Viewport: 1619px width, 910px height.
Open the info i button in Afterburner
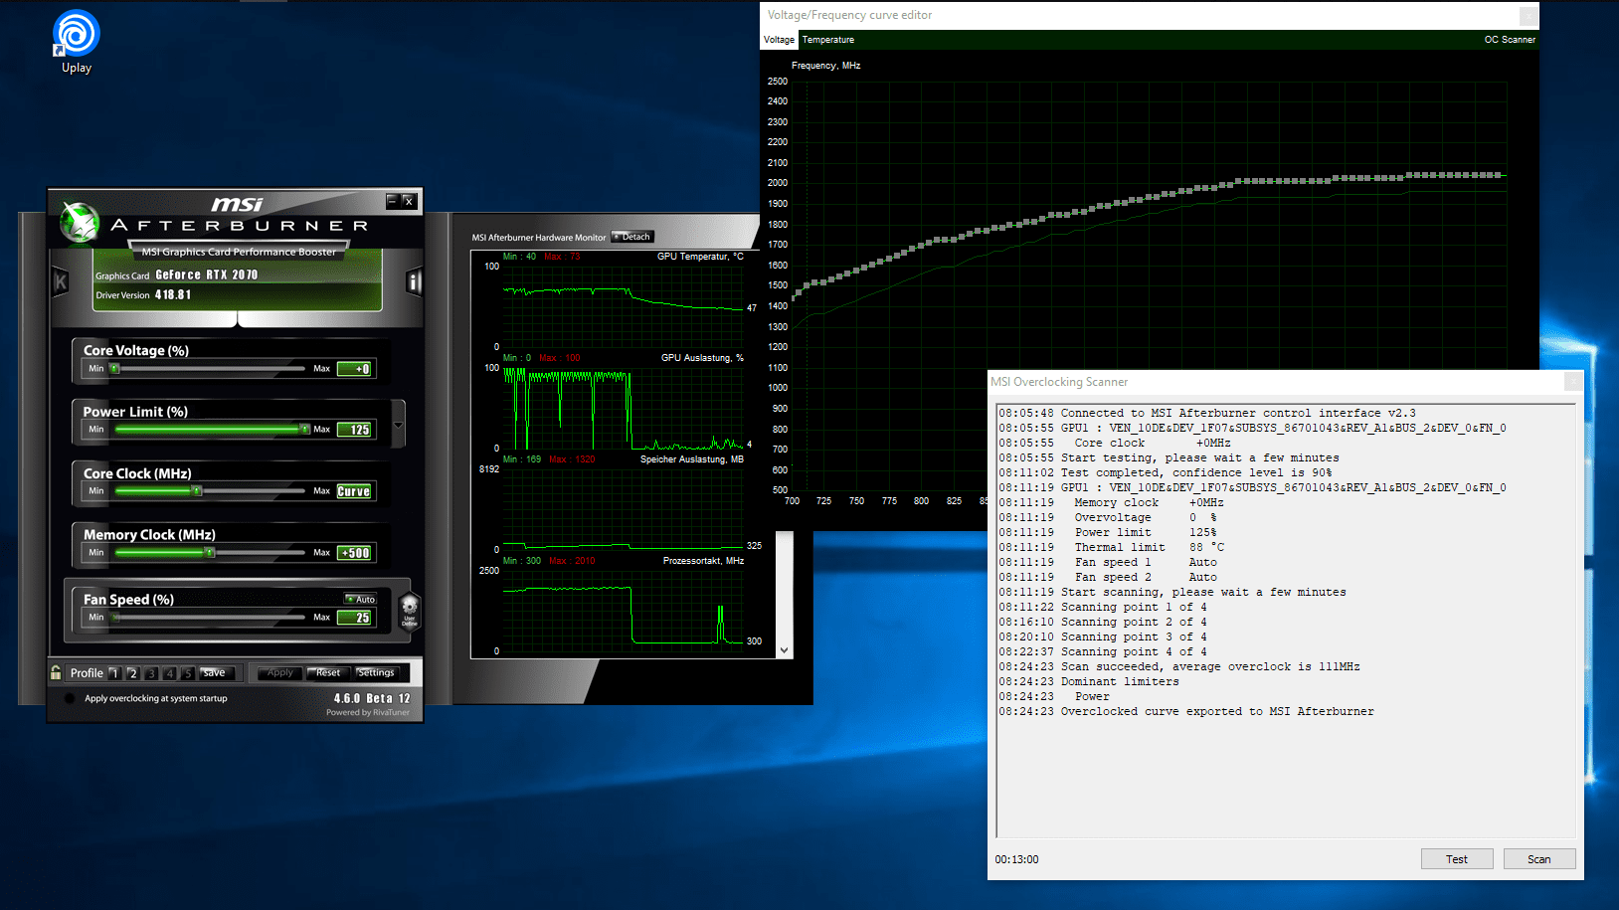pos(414,282)
